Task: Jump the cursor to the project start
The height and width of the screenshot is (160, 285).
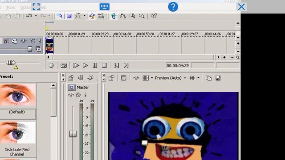Action: [x=117, y=65]
